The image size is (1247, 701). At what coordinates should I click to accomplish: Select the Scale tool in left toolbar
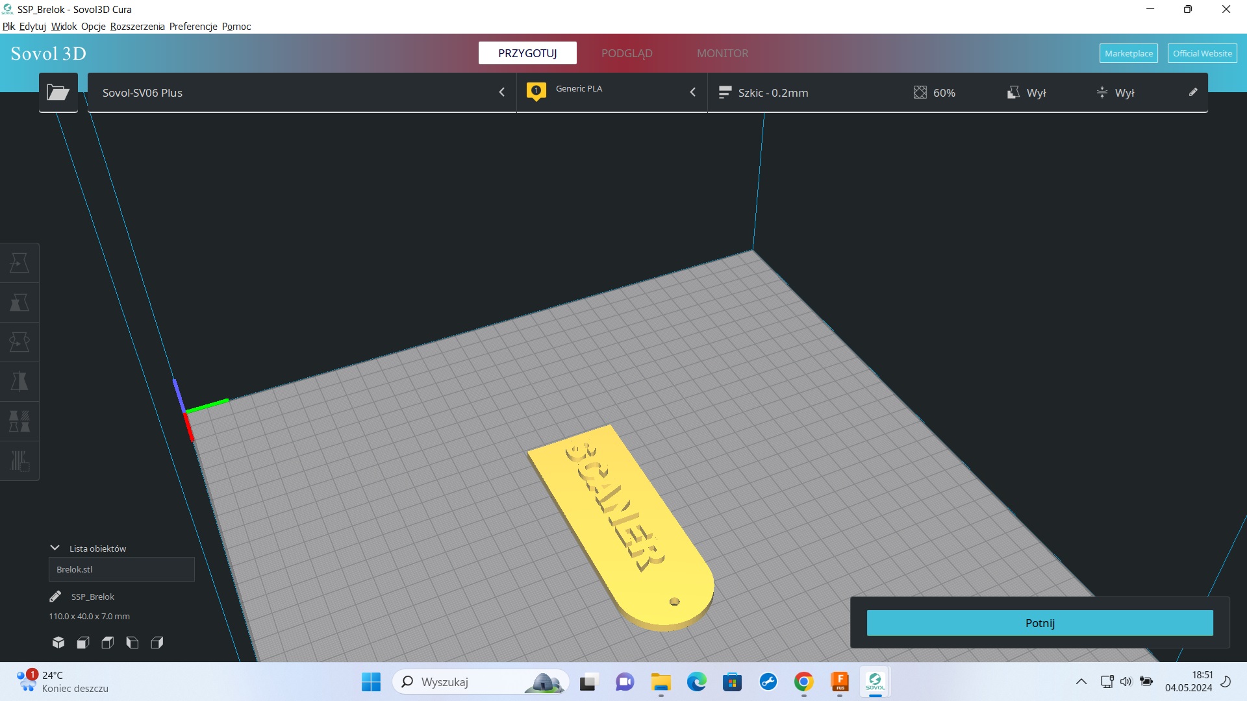pos(19,302)
